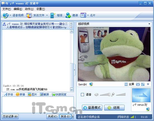
Task: Open the Settings (设置) menu
Action: point(41,9)
